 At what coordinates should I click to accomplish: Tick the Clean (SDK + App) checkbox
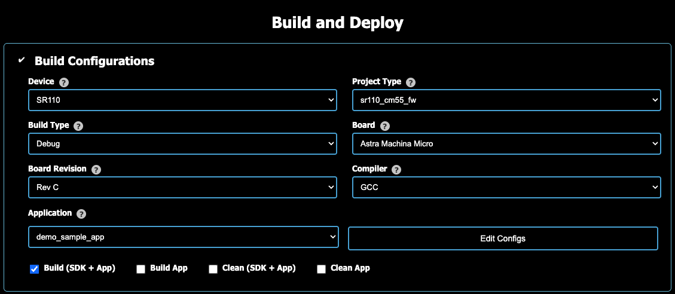pos(213,269)
